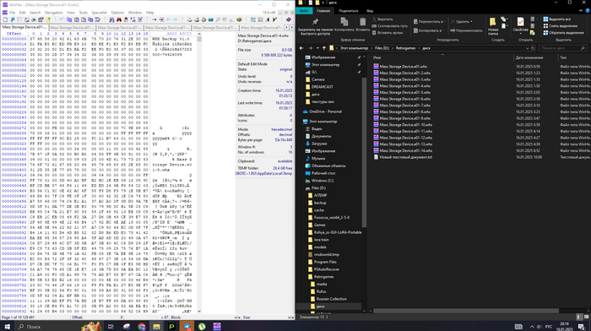This screenshot has width=591, height=331.
Task: Click Retrogames in the address breadcrumb
Action: point(405,48)
